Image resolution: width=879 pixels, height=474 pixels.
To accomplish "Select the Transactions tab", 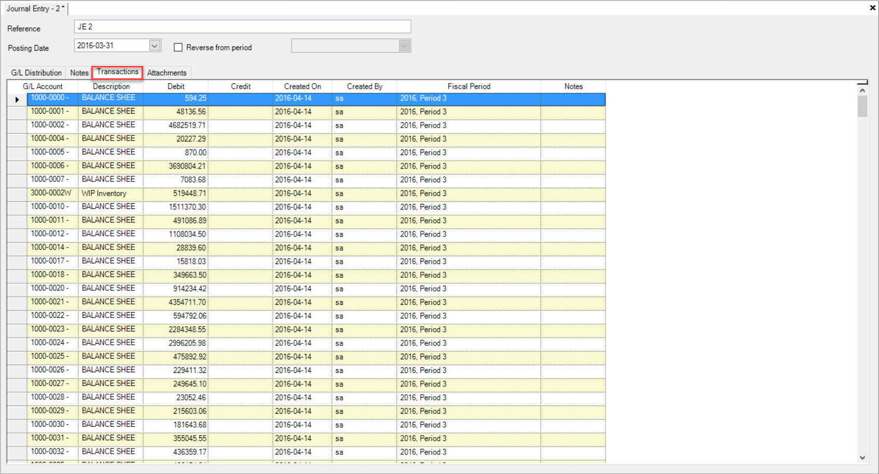I will (x=117, y=72).
